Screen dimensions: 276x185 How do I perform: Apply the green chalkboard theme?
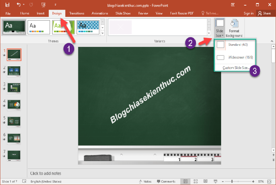pyautogui.click(x=14, y=27)
